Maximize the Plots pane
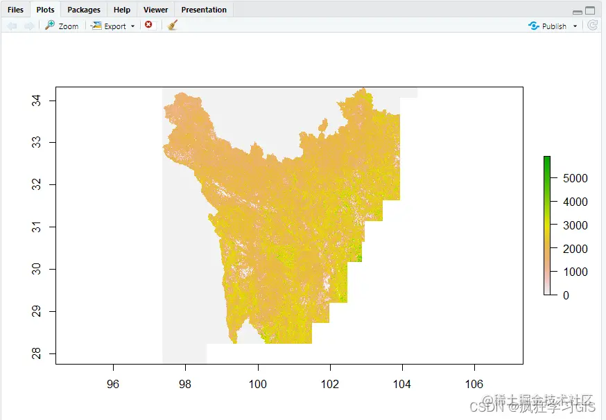This screenshot has width=606, height=420. pos(590,10)
